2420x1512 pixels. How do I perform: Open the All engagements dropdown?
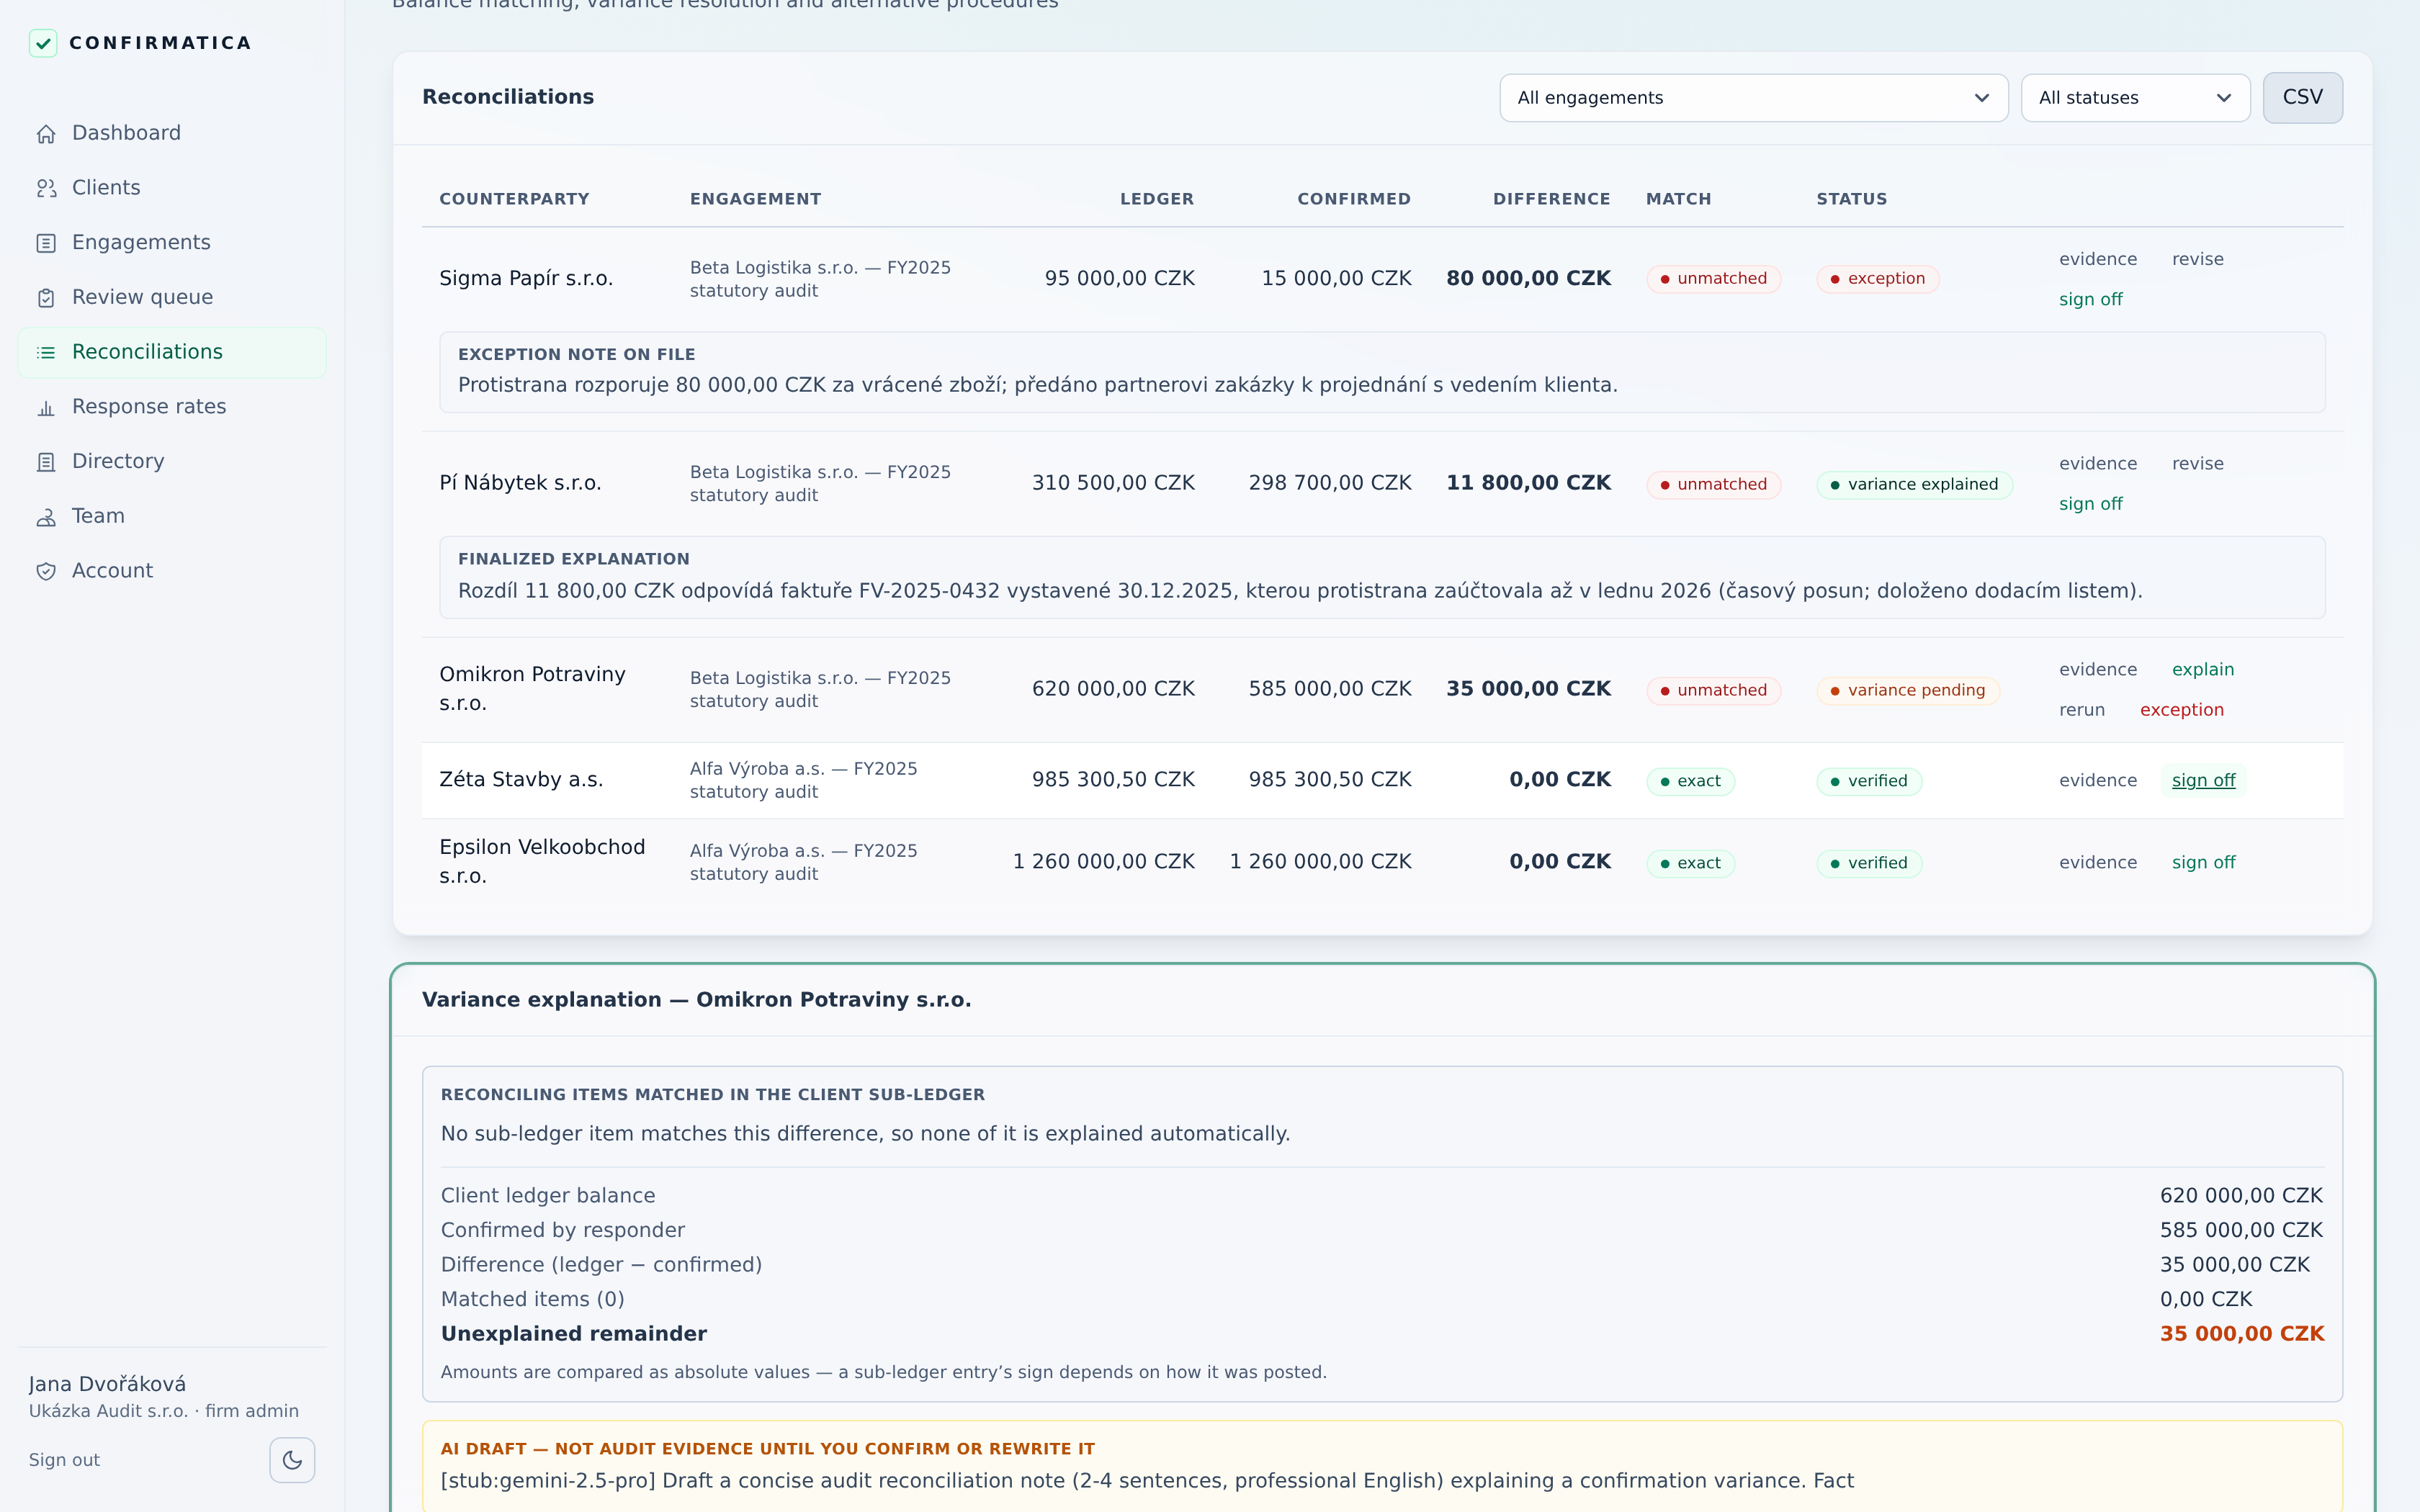[1754, 98]
